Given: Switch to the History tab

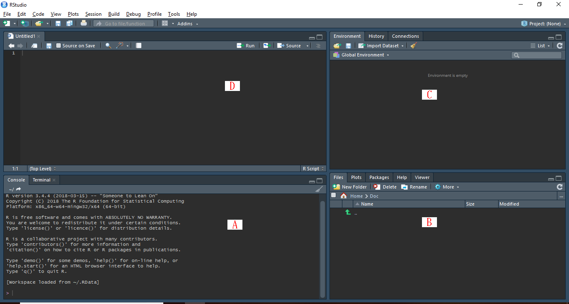Looking at the screenshot, I should 376,36.
